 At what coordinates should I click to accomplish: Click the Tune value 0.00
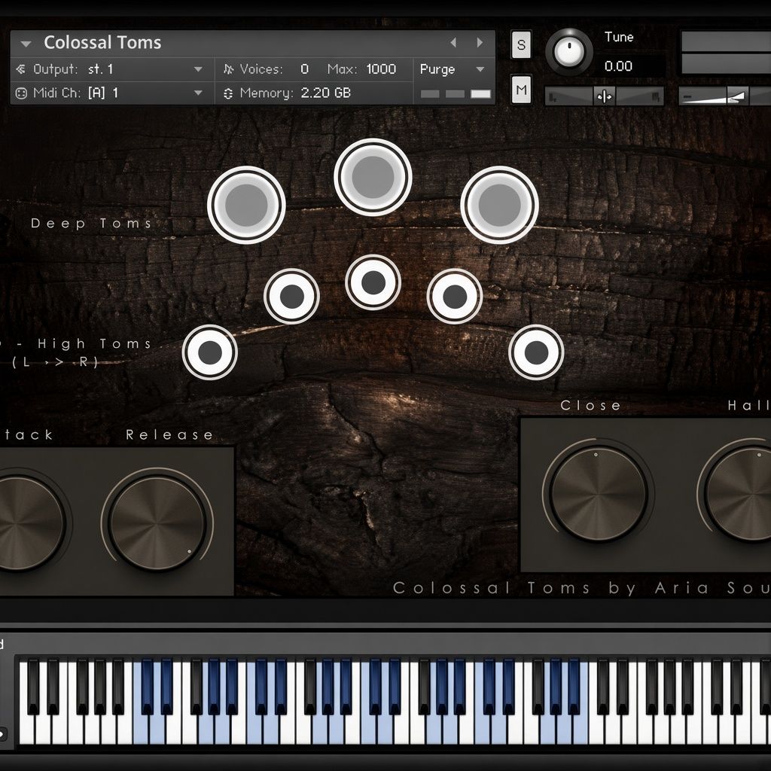point(618,66)
